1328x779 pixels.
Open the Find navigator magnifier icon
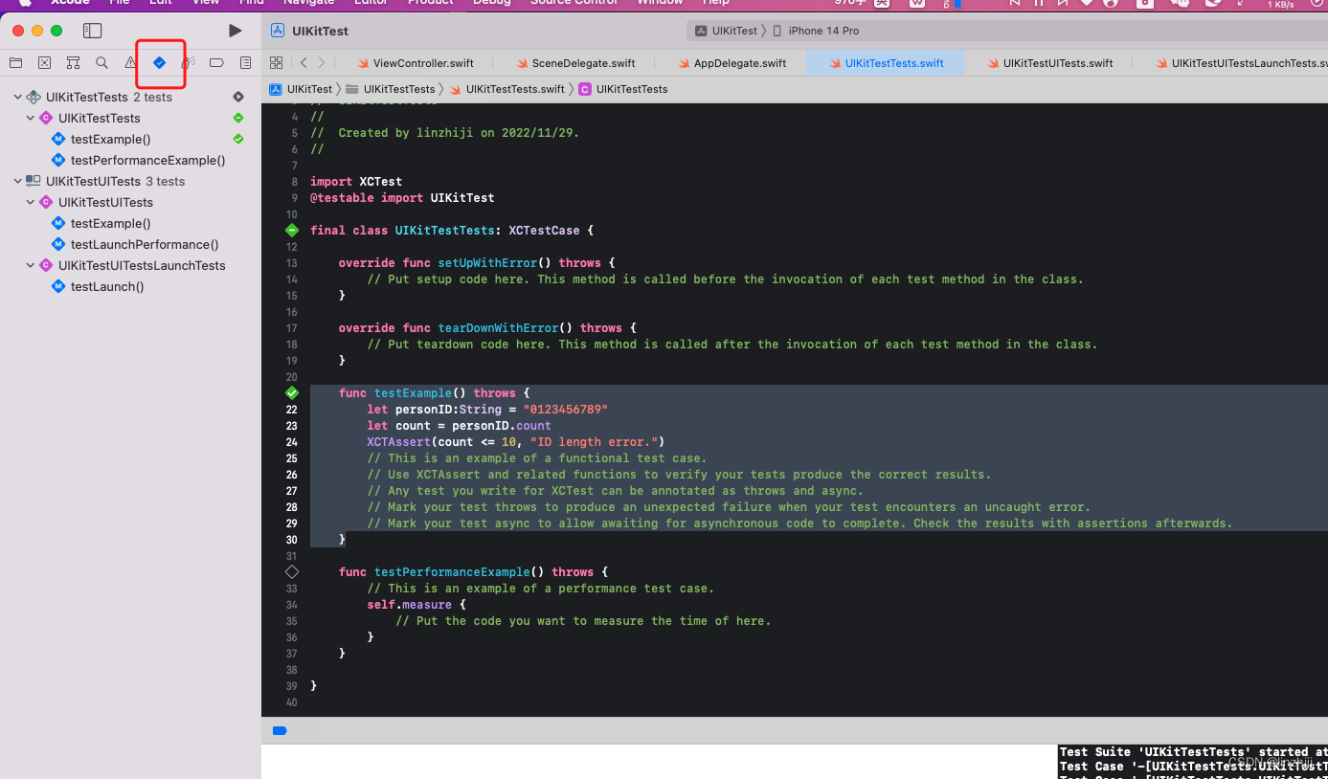click(101, 62)
